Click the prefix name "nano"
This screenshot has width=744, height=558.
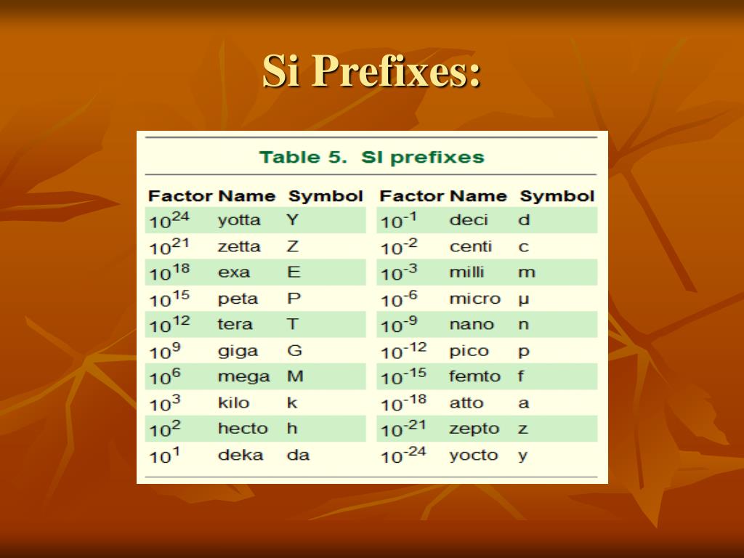click(472, 325)
